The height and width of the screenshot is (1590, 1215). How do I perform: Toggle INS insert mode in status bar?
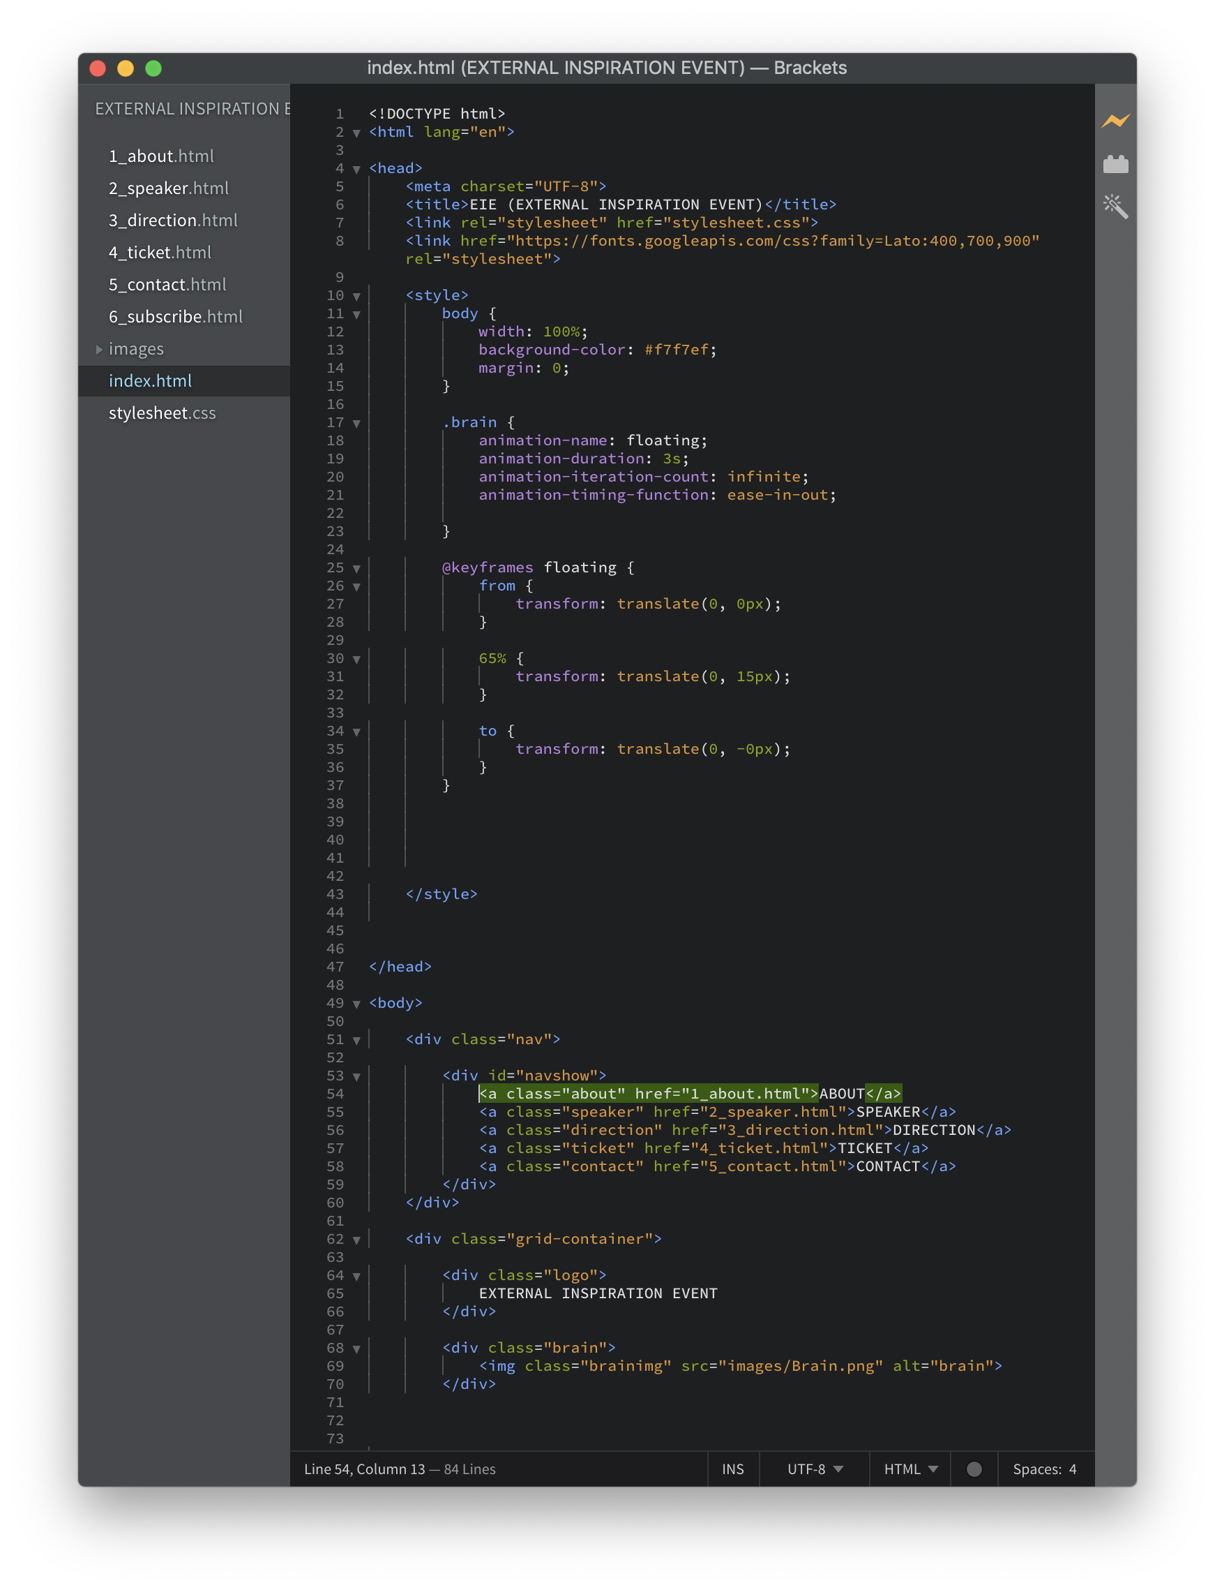coord(732,1469)
